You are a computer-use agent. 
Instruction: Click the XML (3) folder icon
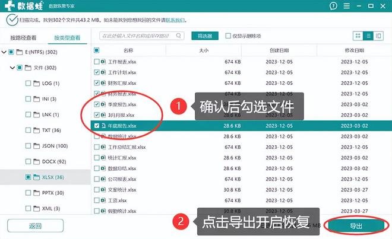coord(36,209)
